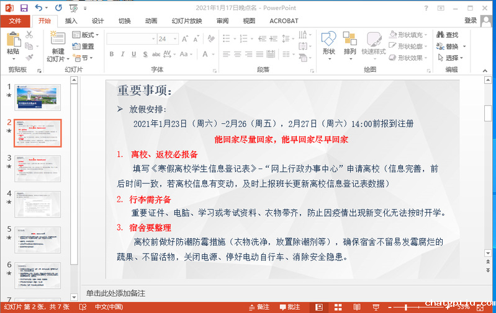Justify the paragraph text
This screenshot has height=313, width=496.
pyautogui.click(x=259, y=55)
